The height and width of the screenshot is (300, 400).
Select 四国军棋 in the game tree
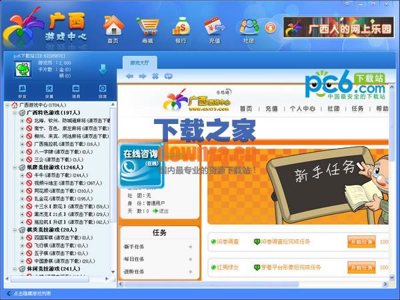(x=63, y=238)
